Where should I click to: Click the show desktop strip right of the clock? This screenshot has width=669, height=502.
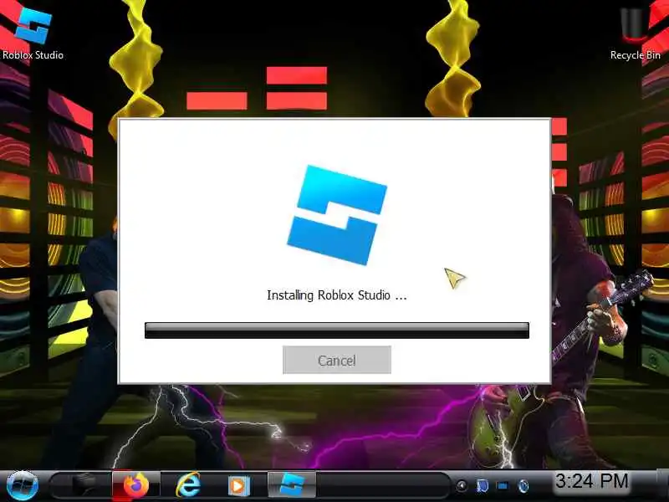pyautogui.click(x=662, y=485)
